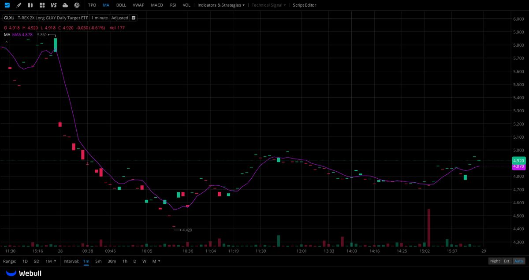Open the list icon beside Adjusted
This screenshot has height=280, width=529.
(133, 18)
